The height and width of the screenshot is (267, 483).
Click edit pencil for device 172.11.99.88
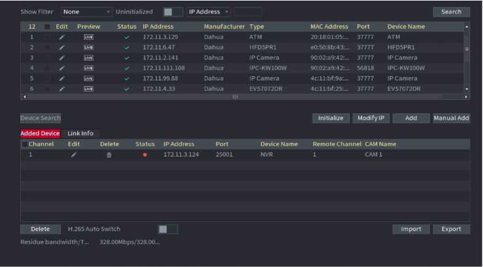point(62,78)
